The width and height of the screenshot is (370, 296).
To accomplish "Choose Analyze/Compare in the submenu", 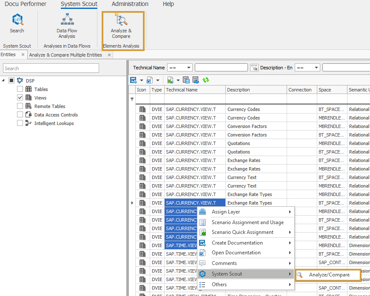I will coord(329,275).
